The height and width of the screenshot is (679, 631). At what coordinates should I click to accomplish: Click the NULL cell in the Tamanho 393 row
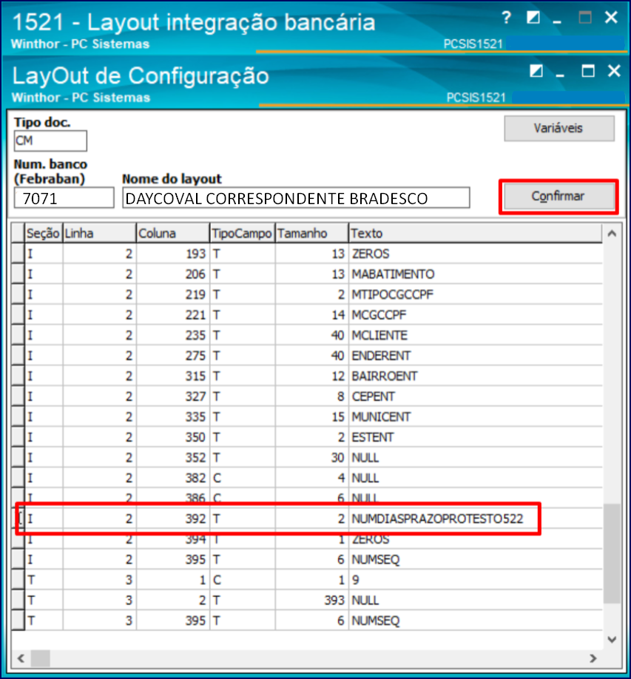click(476, 600)
